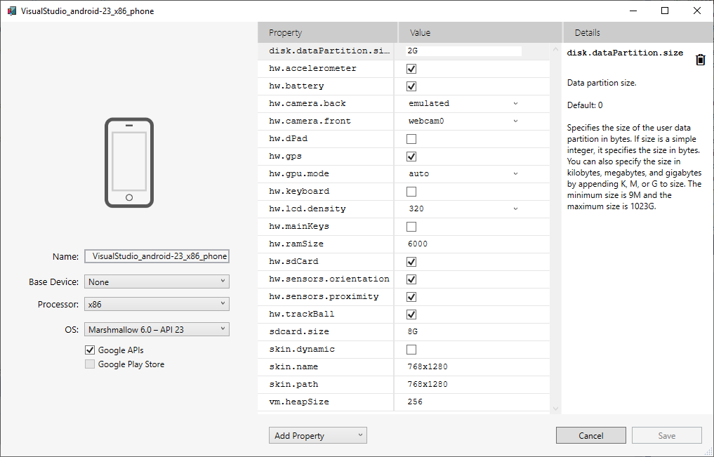714x457 pixels.
Task: Open hw.gpu.mode dropdown
Action: pyautogui.click(x=463, y=174)
